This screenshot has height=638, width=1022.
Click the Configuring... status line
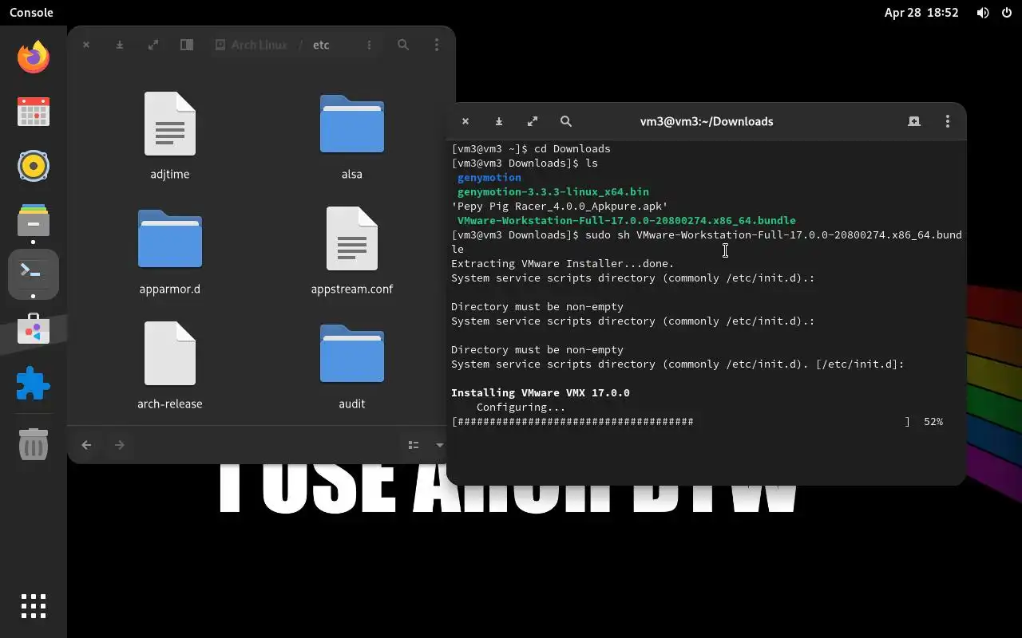tap(521, 407)
